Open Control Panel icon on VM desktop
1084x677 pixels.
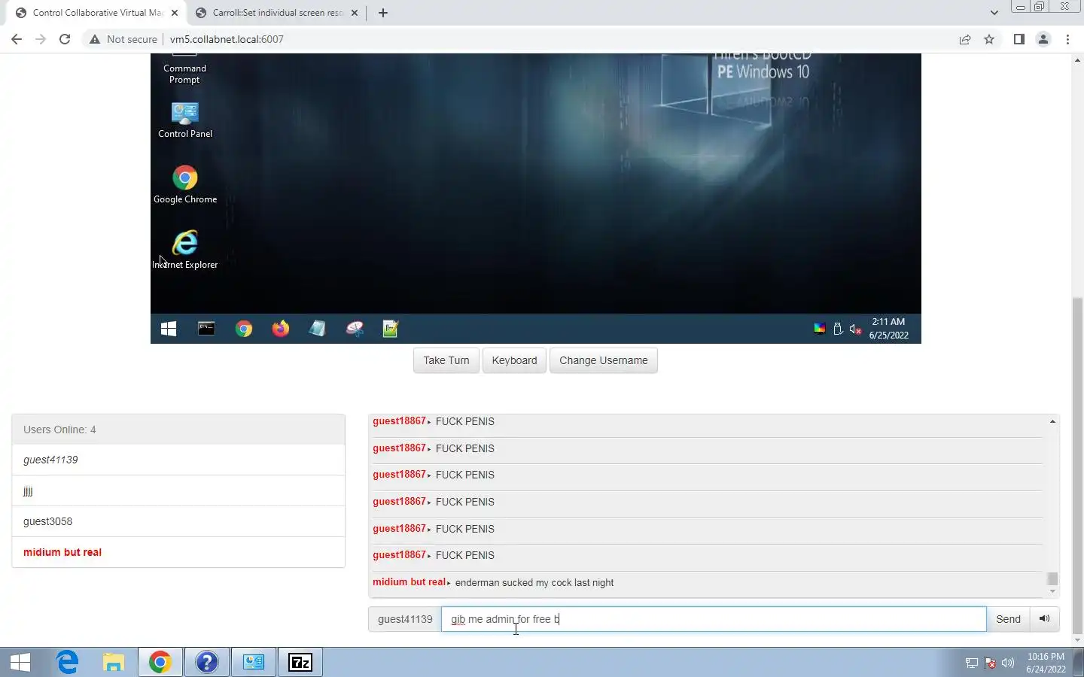(x=185, y=120)
